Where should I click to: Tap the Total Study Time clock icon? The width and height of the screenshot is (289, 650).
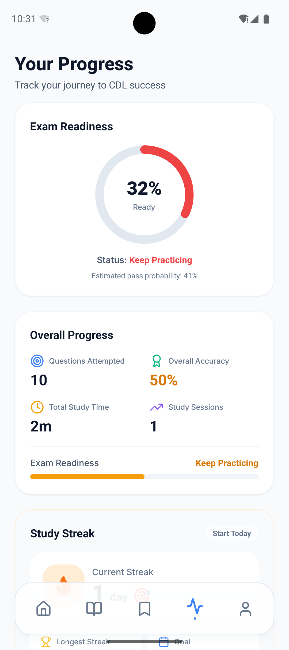point(37,407)
